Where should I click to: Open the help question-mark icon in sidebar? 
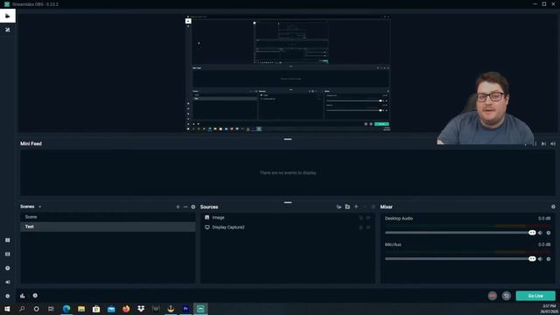click(8, 269)
